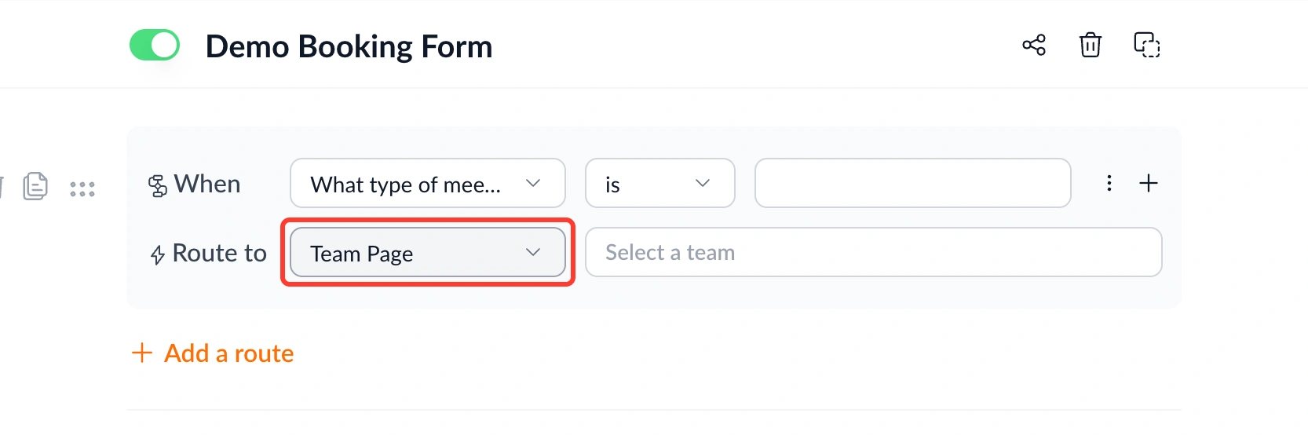Add a condition with the plus icon
This screenshot has height=435, width=1308.
[x=1149, y=183]
